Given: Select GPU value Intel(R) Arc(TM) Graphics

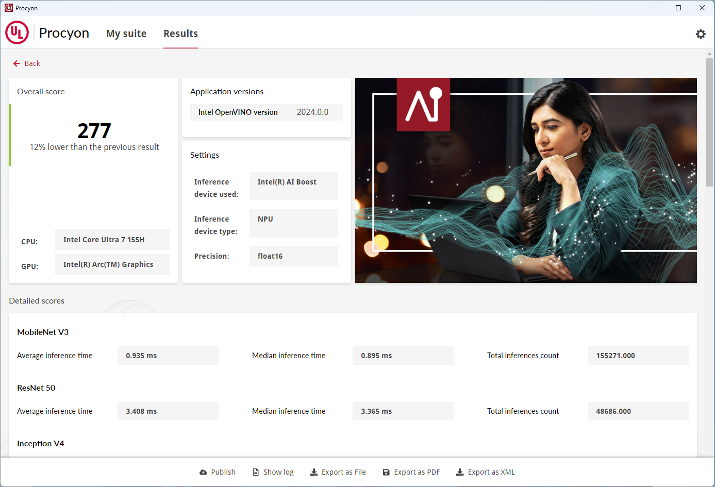Looking at the screenshot, I should [112, 264].
